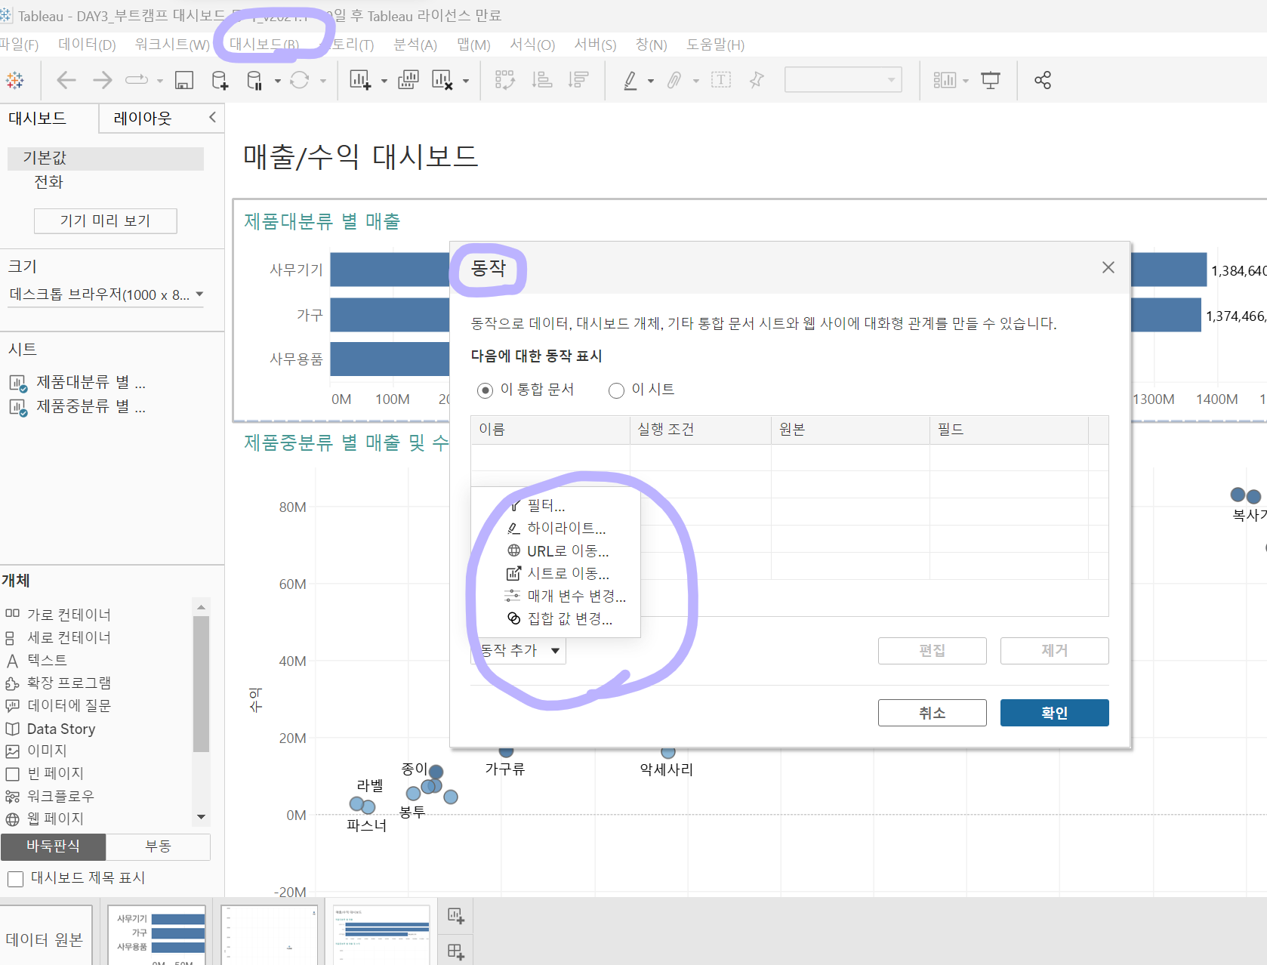Toggle 대시보드 제목 표시 checkbox
The height and width of the screenshot is (965, 1267).
tap(15, 879)
